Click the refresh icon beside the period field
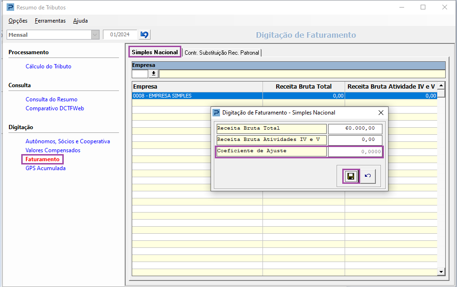This screenshot has width=457, height=287. [x=144, y=35]
